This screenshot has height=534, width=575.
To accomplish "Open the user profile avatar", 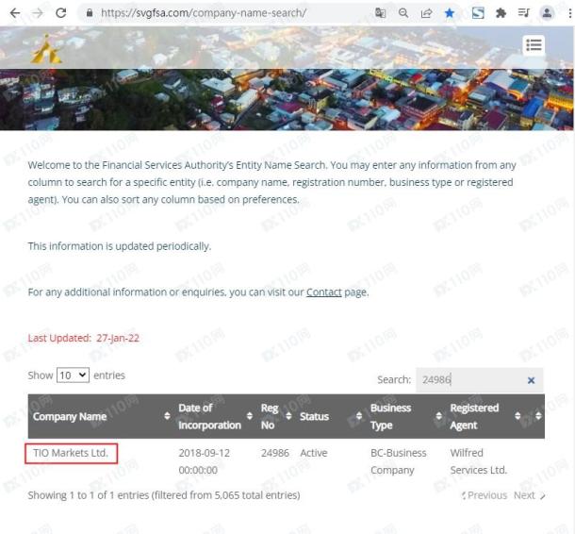I will [547, 13].
